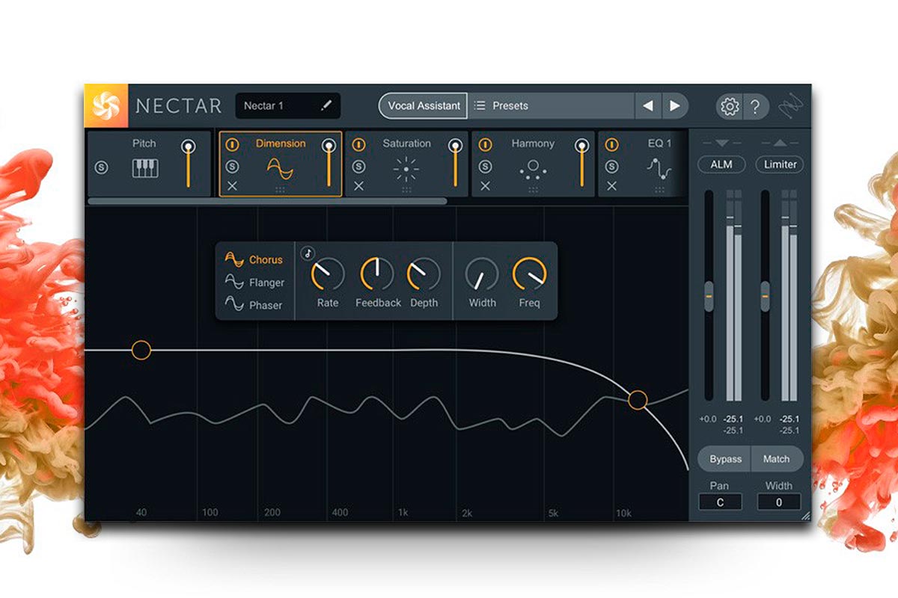Viewport: 898px width, 598px height.
Task: Solo the Harmony module
Action: 485,166
